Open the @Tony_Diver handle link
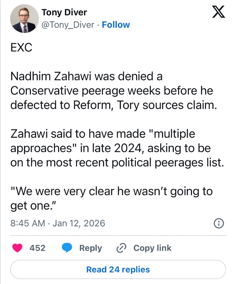This screenshot has height=284, width=234. coord(68,25)
